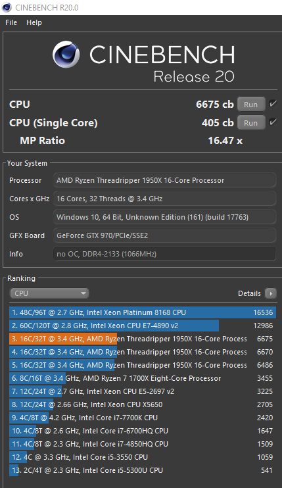This screenshot has height=488, width=282.
Task: Click the Processor name field
Action: tap(164, 180)
